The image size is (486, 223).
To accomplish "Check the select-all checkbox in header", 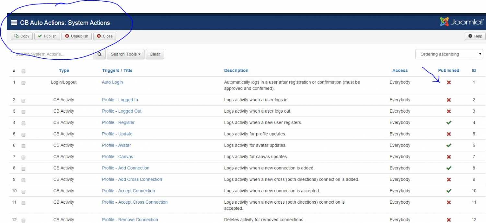I will (23, 71).
